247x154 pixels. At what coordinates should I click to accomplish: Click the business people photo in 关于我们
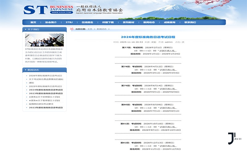[x=44, y=40]
